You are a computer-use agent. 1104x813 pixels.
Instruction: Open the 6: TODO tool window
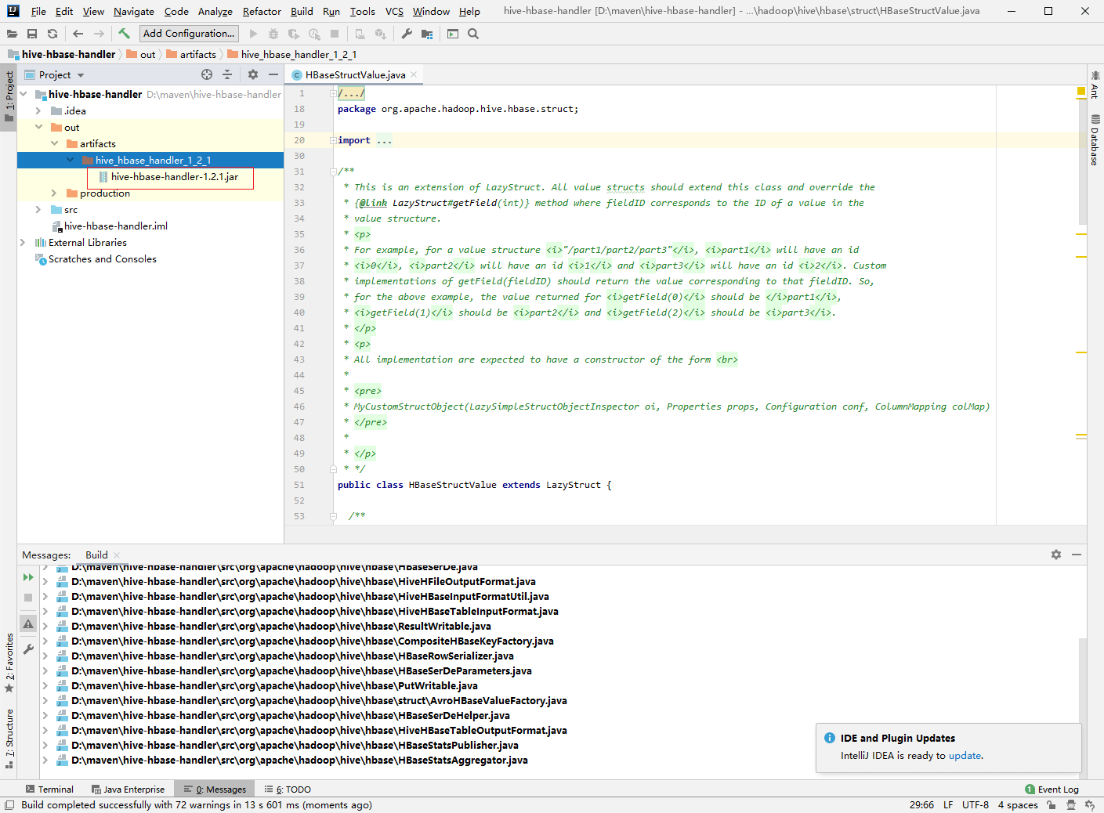(x=288, y=790)
